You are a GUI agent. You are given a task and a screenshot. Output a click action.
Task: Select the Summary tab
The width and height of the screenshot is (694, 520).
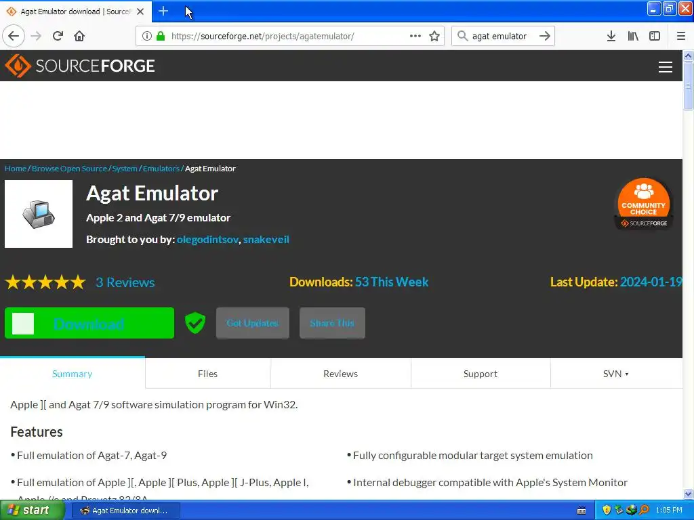point(73,374)
